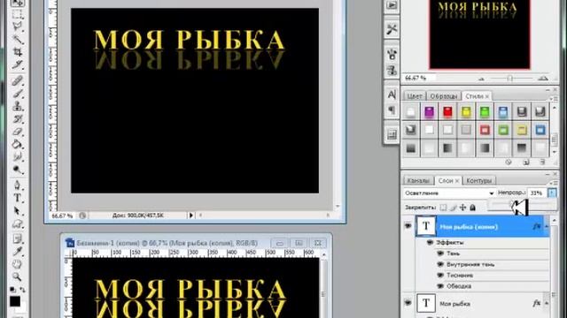This screenshot has width=567, height=318.
Task: Switch to the Цвет tab
Action: 415,96
